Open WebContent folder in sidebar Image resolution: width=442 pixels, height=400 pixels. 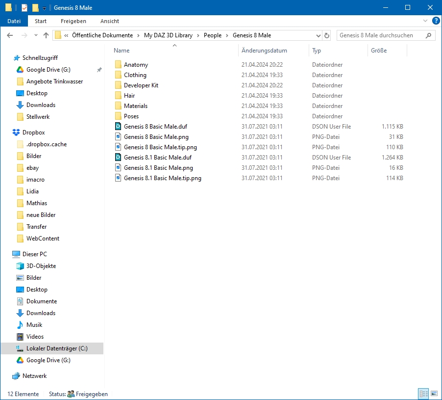click(43, 239)
